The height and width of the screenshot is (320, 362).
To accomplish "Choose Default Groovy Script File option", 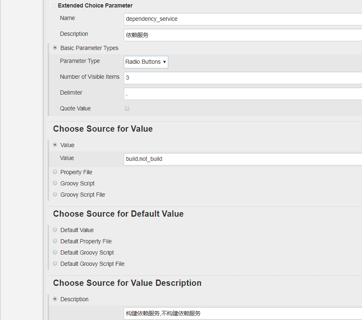I will click(x=55, y=264).
